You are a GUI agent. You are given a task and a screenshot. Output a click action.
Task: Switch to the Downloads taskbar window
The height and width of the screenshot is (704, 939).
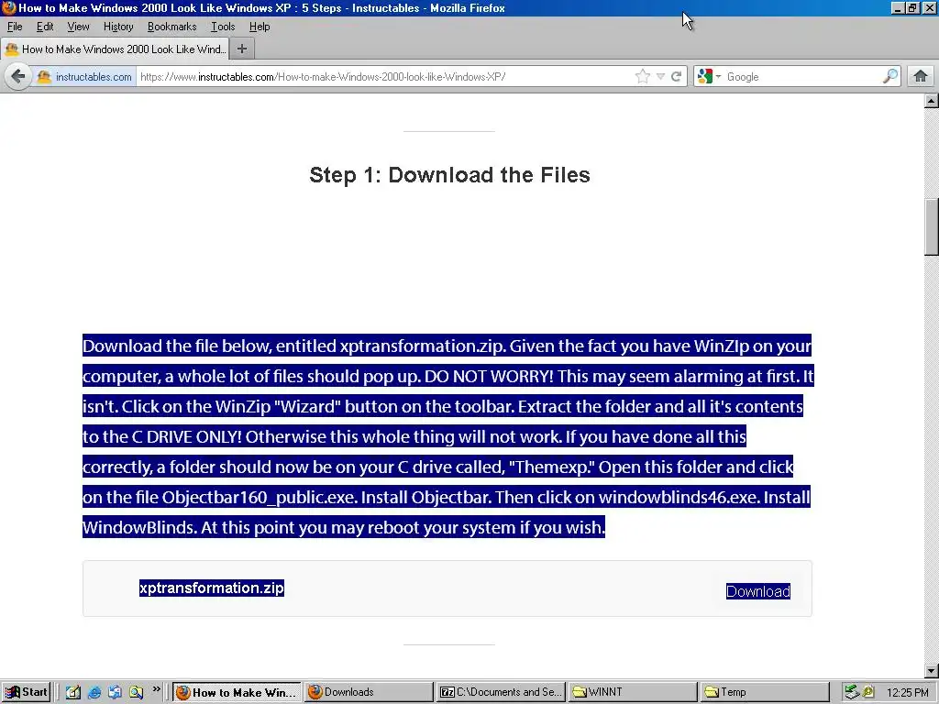click(x=369, y=692)
